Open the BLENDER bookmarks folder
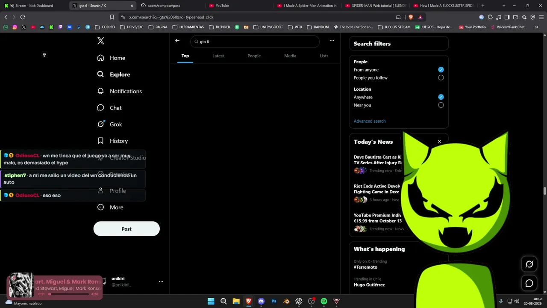Screen dimensions: 547x308 coord(220,27)
